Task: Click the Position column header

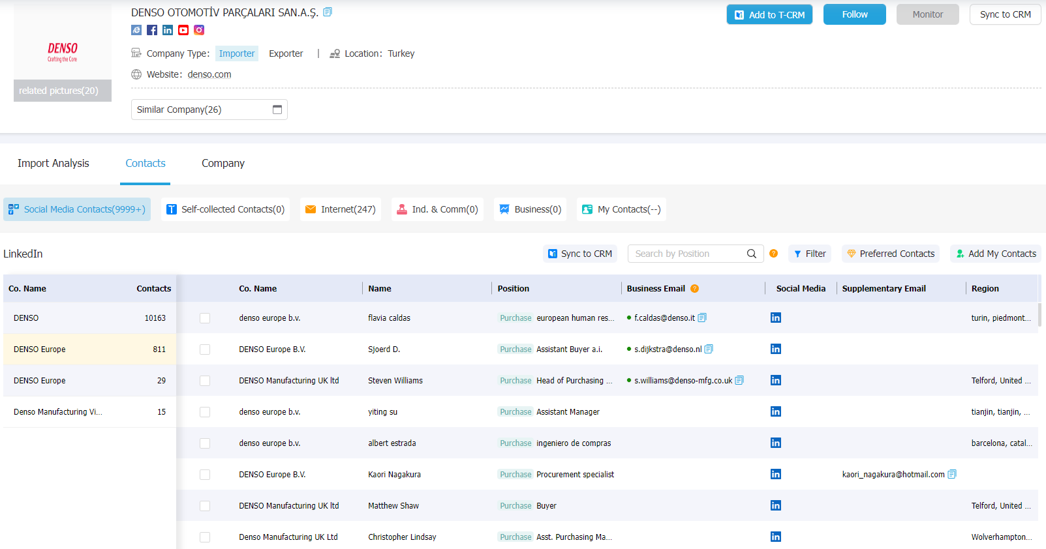Action: coord(514,288)
